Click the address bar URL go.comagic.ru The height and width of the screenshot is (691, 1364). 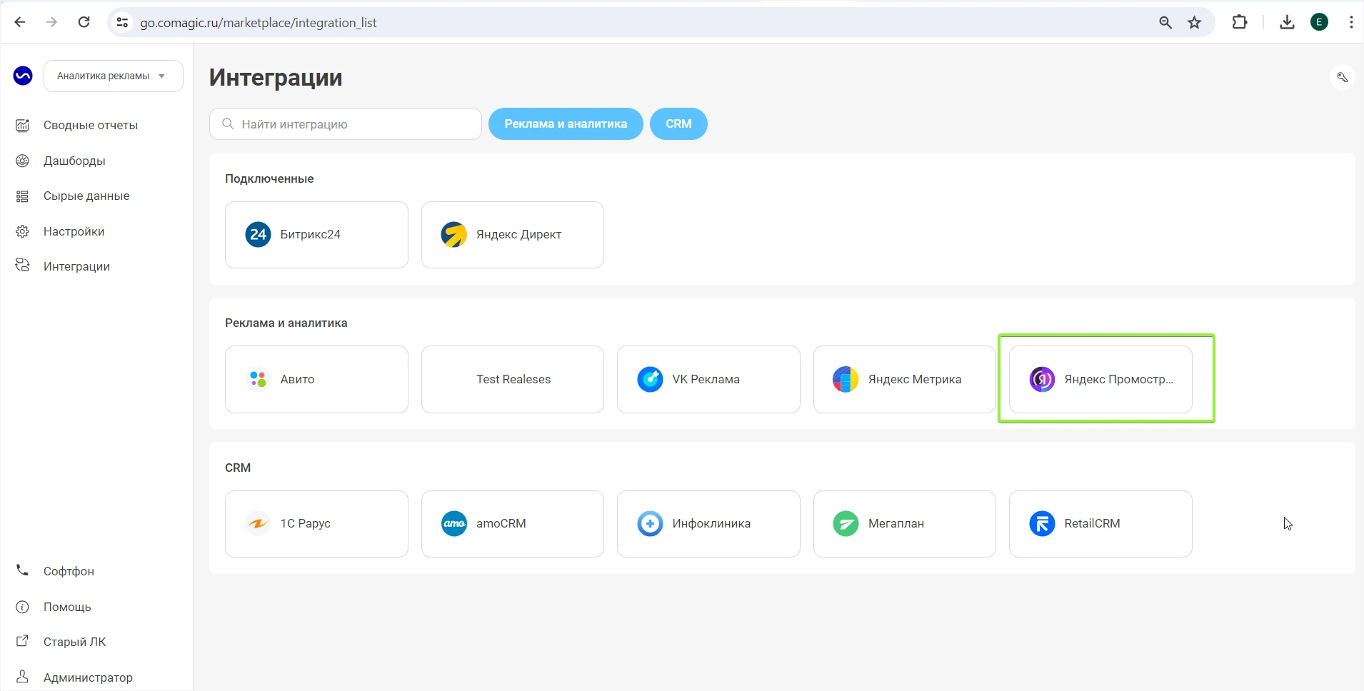(259, 23)
